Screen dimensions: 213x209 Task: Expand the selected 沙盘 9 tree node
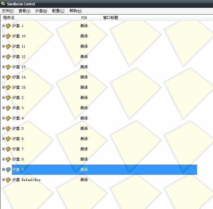point(3,169)
